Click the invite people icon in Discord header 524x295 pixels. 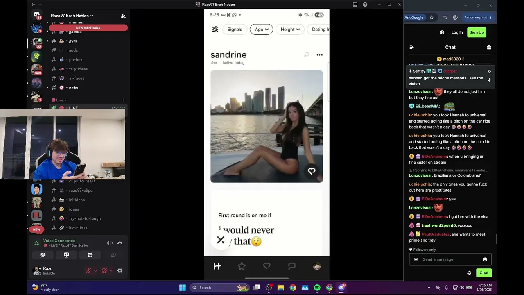tap(123, 16)
